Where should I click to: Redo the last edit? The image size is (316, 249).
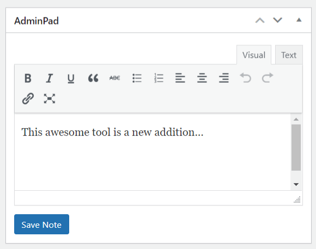point(268,78)
